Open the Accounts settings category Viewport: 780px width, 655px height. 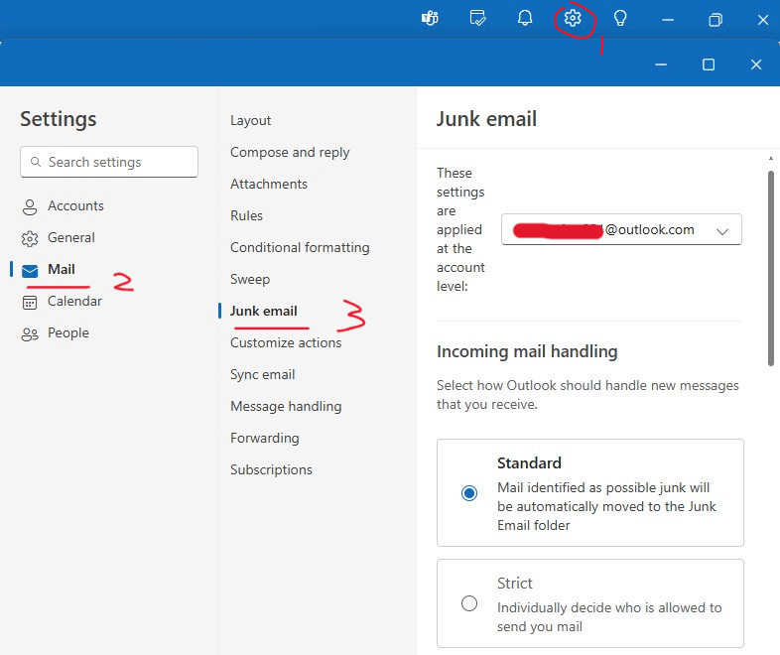75,205
